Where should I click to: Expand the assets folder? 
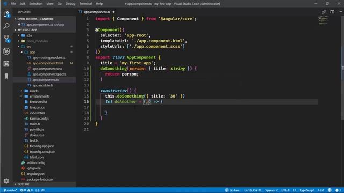(34, 91)
